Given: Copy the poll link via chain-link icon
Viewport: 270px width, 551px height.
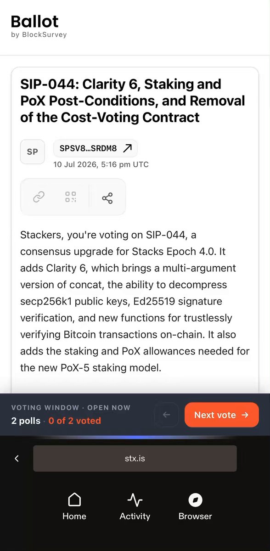Looking at the screenshot, I should (39, 197).
